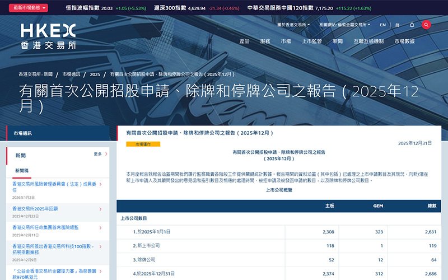Click chevron beside 香港交易所2025年回顧
This screenshot has height=280, width=448.
coord(100,209)
